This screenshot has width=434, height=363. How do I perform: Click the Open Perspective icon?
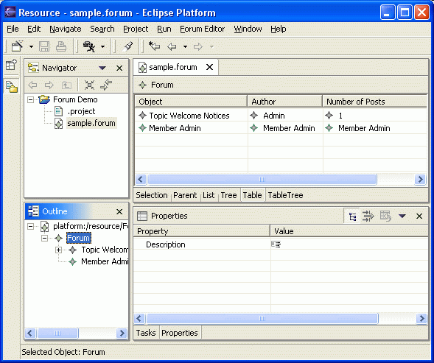(x=11, y=65)
